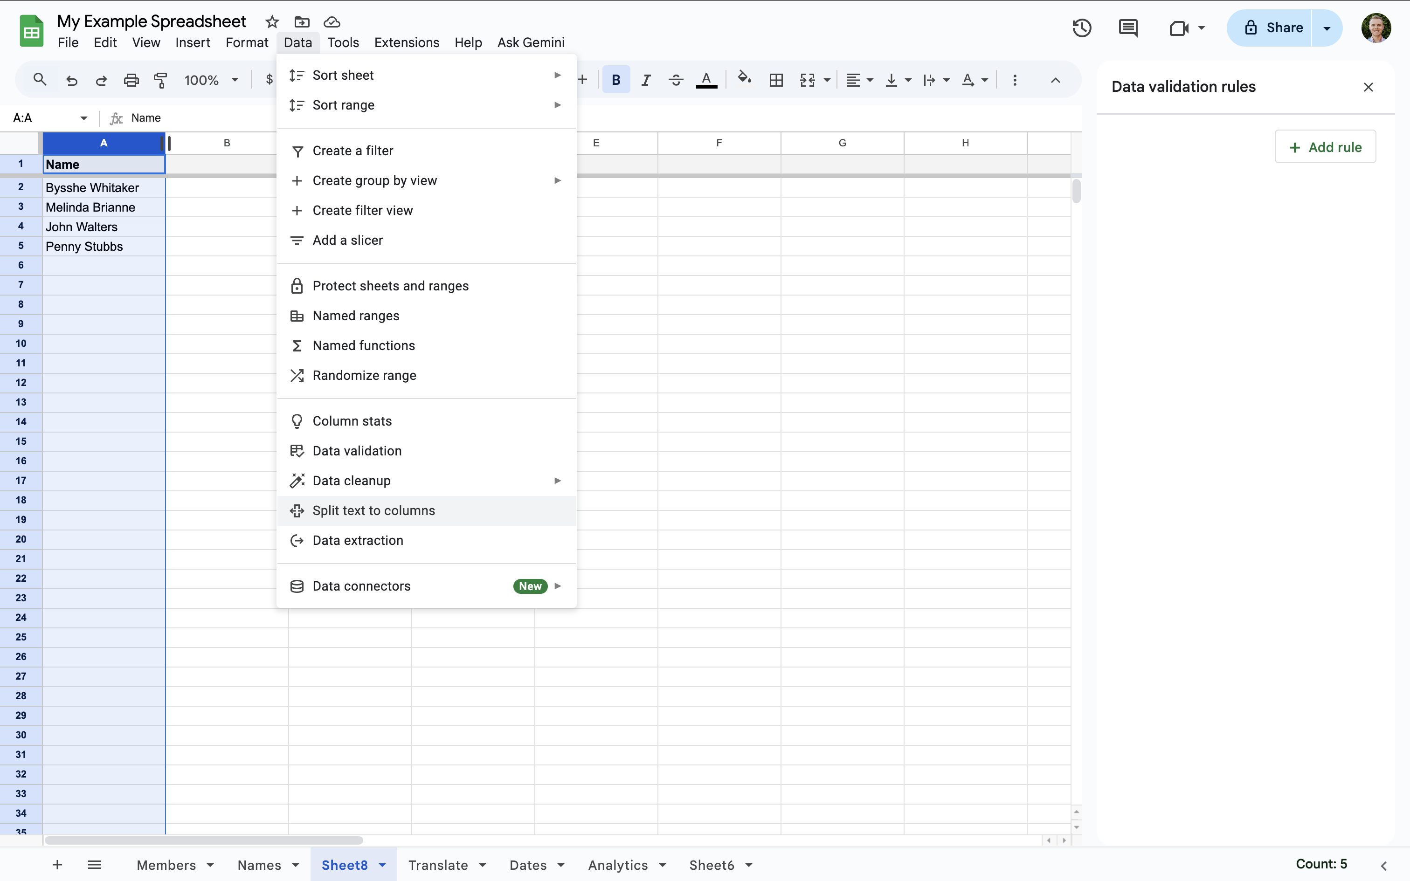Select the Paint format tool
The width and height of the screenshot is (1410, 881).
(x=161, y=80)
